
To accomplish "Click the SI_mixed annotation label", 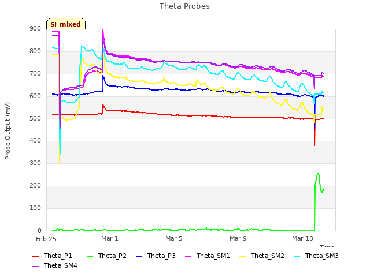I will [x=65, y=24].
